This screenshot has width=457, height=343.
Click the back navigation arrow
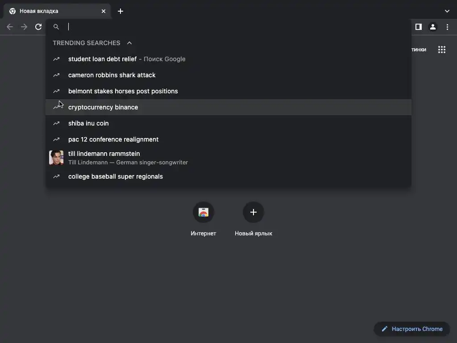point(10,27)
